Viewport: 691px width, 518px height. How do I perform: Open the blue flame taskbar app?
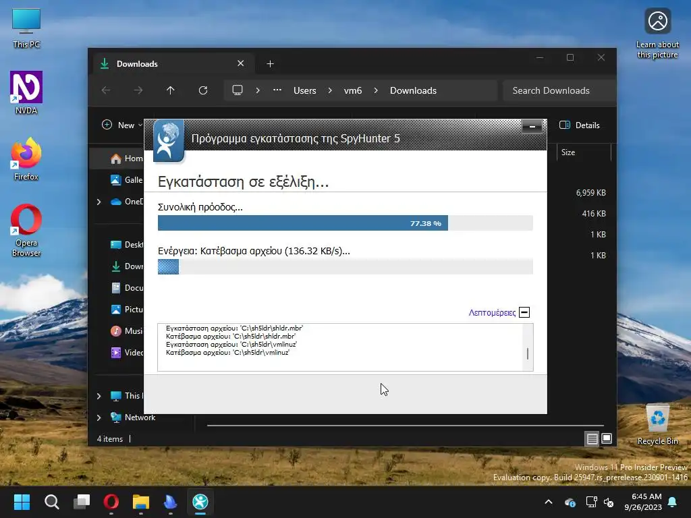pyautogui.click(x=171, y=502)
